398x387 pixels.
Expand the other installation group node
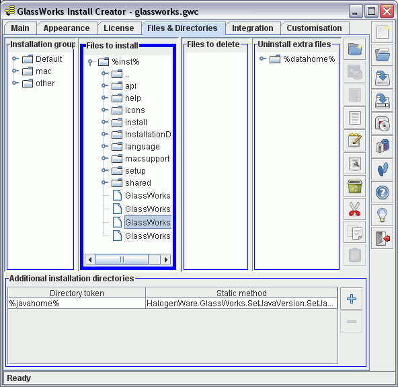coord(15,83)
